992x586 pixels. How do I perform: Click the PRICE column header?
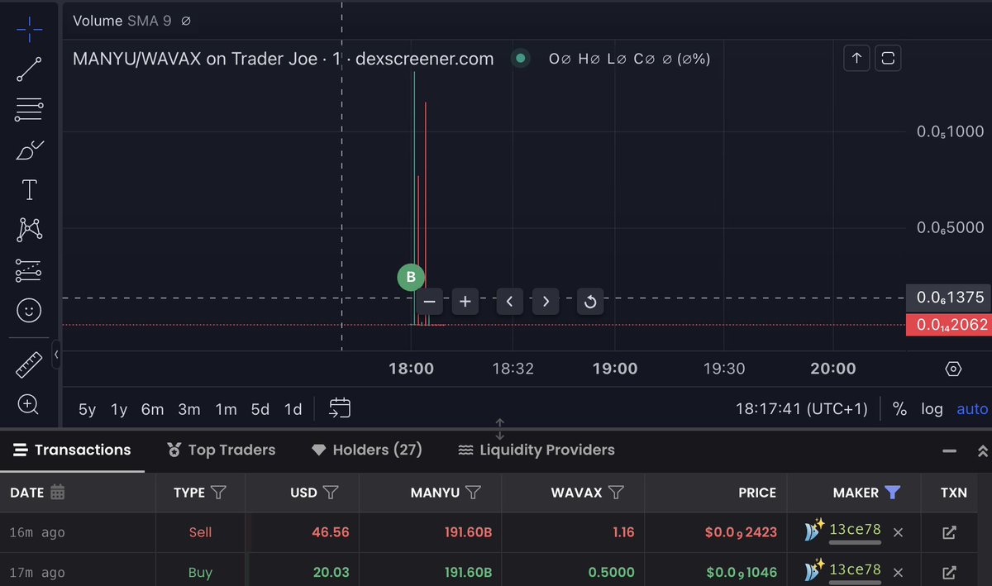point(757,493)
